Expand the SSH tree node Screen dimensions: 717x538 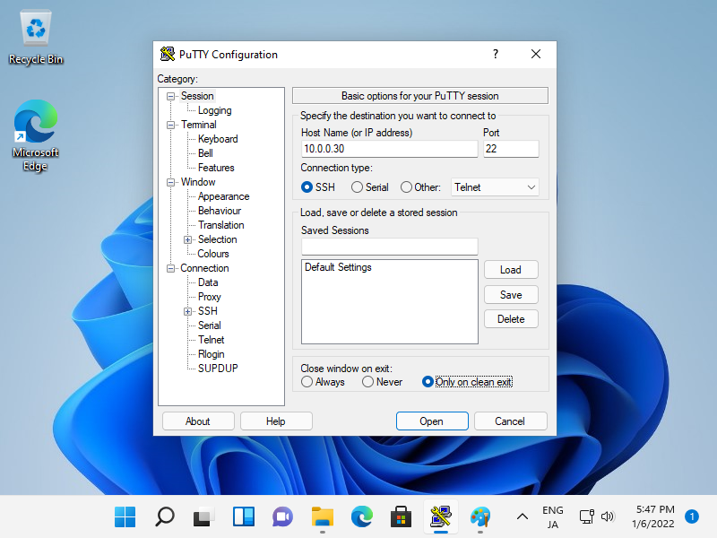tap(188, 311)
